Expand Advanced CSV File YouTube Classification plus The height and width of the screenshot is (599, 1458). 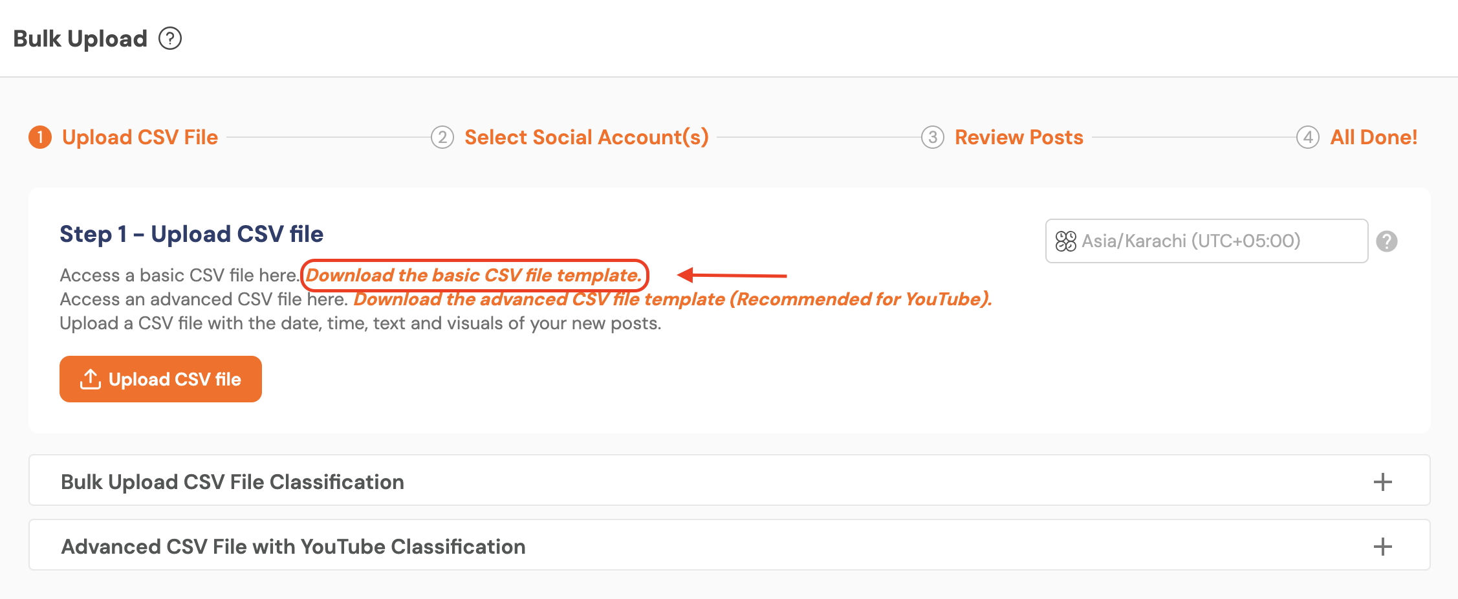[x=1382, y=547]
